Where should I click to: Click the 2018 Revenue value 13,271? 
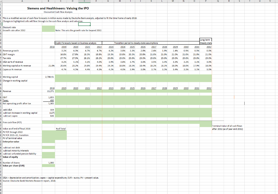[x=50, y=91]
